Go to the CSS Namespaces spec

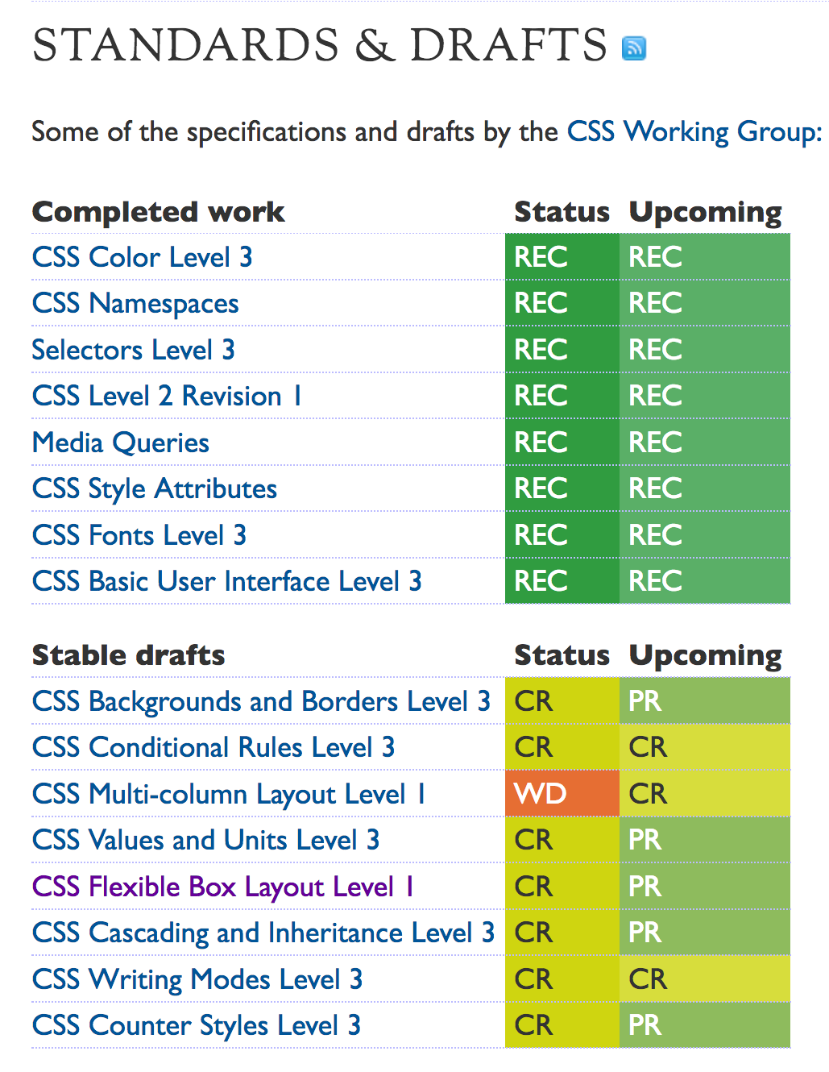[135, 304]
